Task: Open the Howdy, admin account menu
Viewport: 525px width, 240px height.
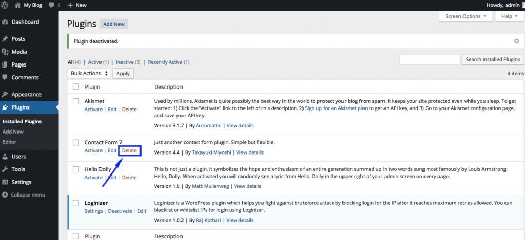Action: coord(504,5)
